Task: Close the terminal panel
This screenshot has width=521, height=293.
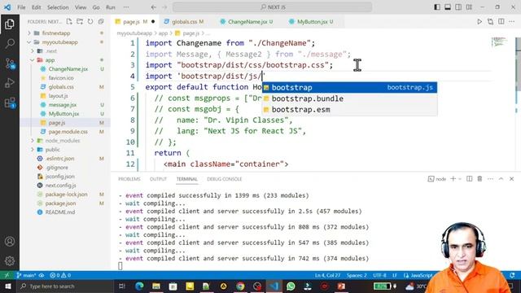Action: [x=512, y=179]
